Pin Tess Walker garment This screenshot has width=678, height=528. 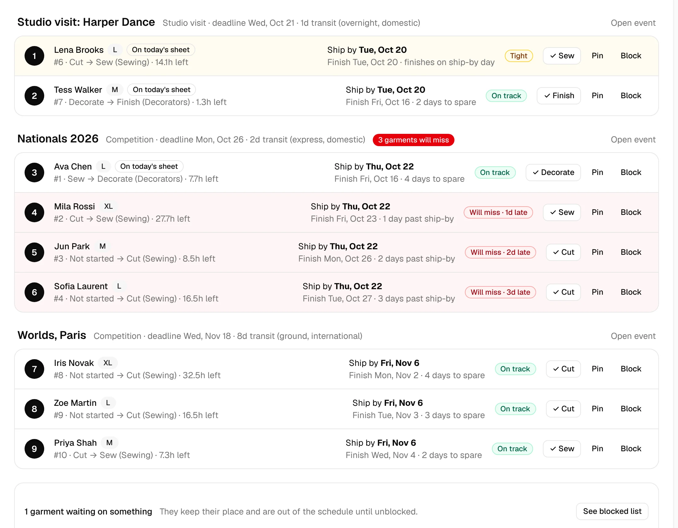coord(597,95)
